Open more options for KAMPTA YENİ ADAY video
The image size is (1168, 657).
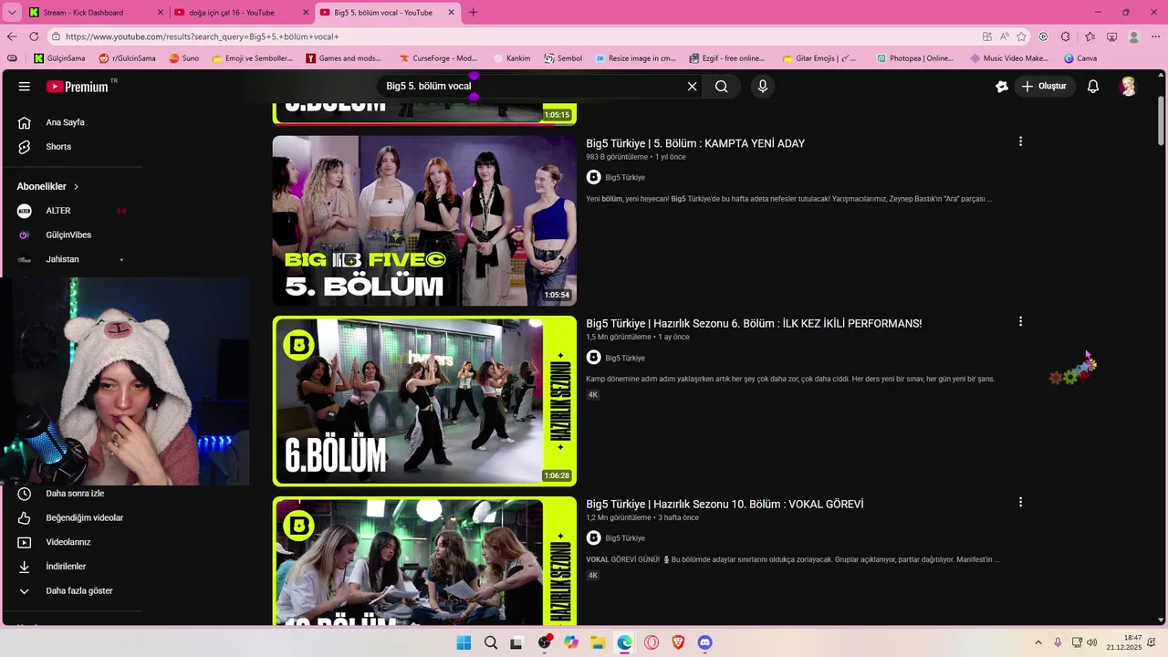point(1020,141)
